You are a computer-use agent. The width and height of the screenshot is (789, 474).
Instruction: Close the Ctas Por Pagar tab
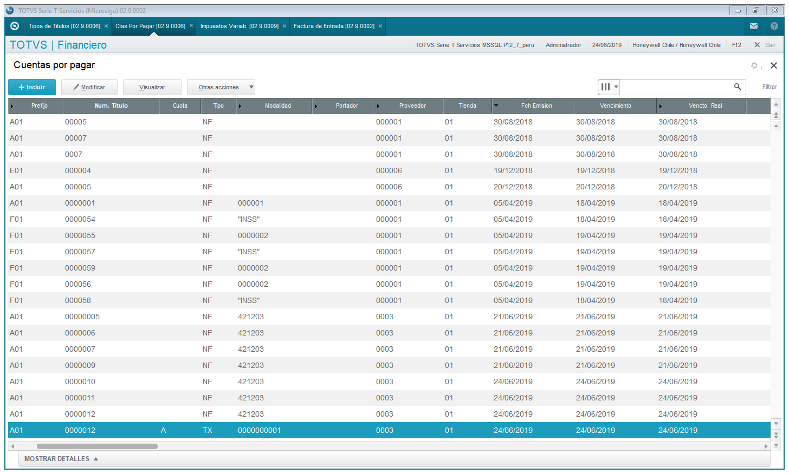pyautogui.click(x=191, y=26)
